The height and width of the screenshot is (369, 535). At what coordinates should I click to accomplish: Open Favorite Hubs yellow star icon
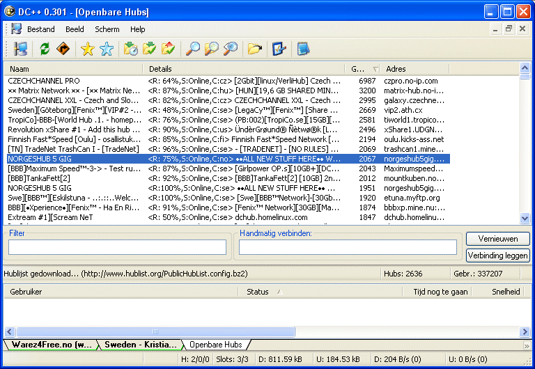pos(88,49)
